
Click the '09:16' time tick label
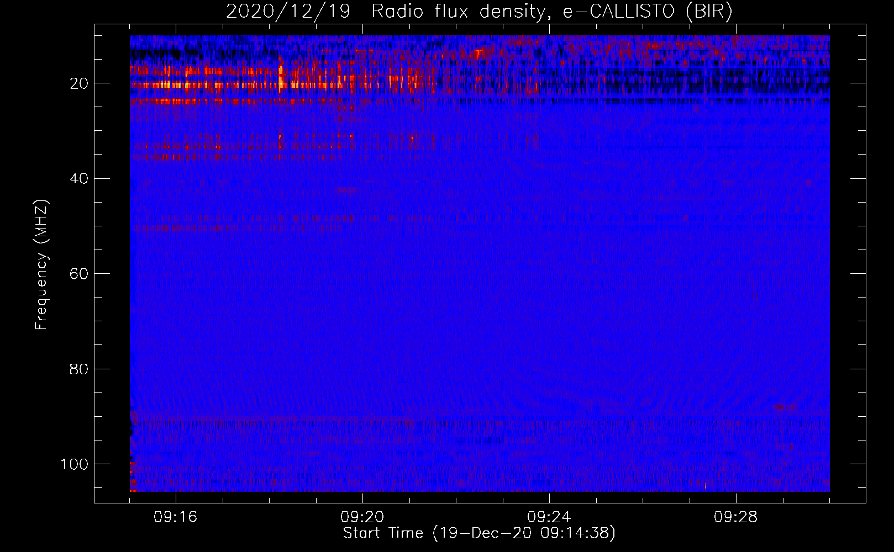[176, 517]
